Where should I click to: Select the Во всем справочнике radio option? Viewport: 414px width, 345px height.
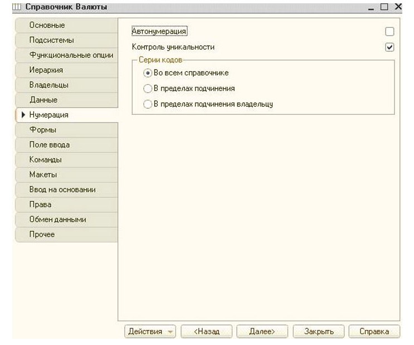point(148,73)
